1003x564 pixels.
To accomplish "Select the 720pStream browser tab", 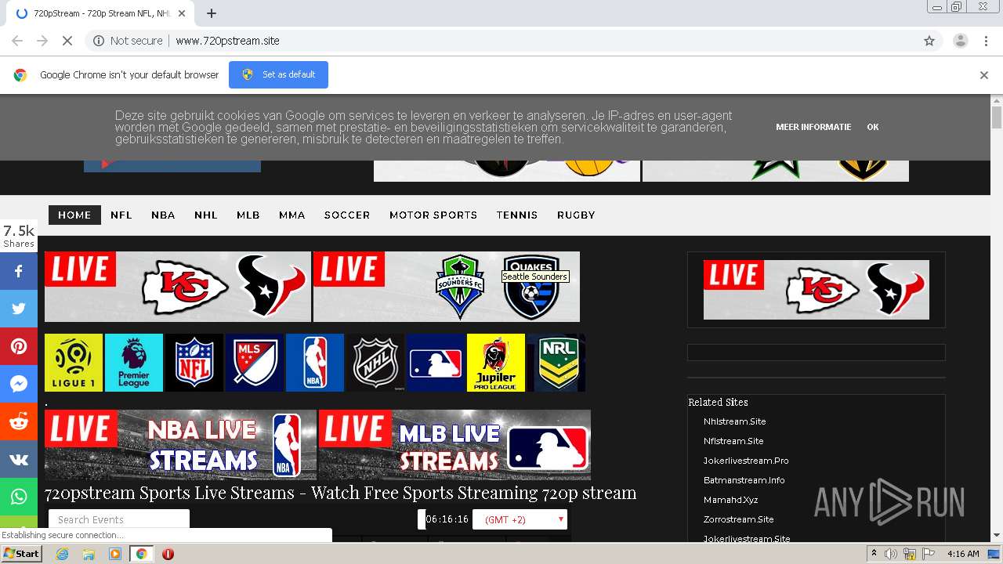I will 102,13.
